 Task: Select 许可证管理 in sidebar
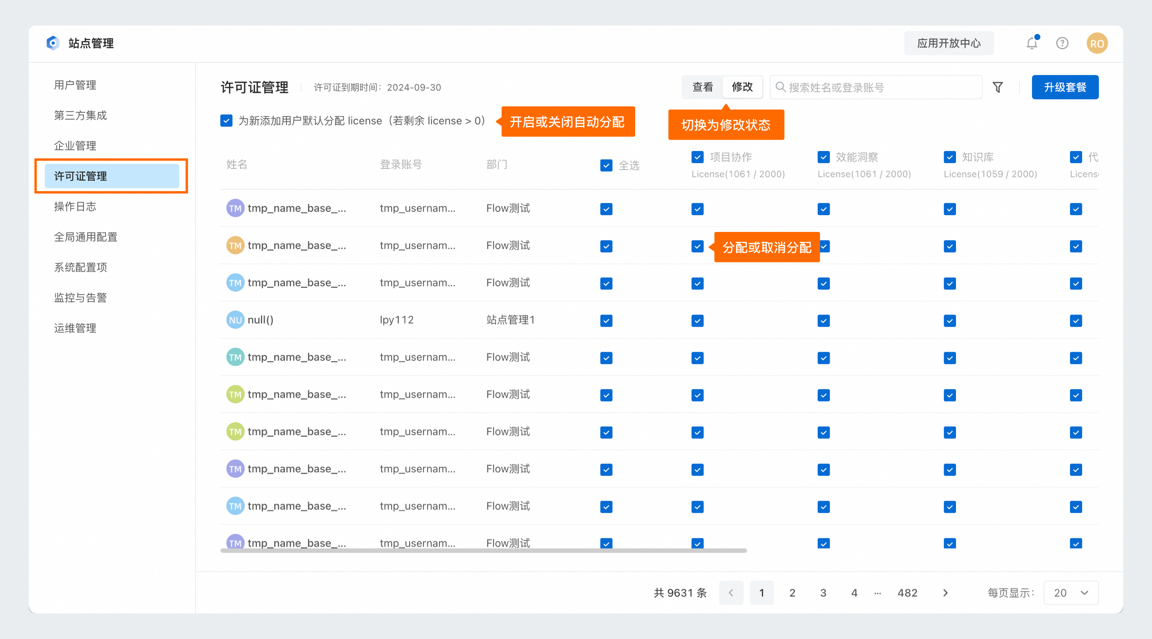pyautogui.click(x=112, y=176)
